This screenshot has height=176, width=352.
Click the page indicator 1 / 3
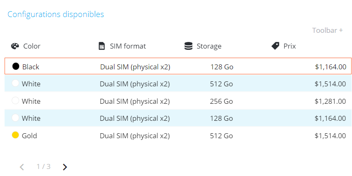pyautogui.click(x=44, y=166)
